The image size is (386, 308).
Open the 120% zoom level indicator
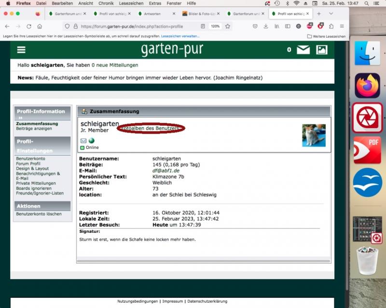[x=215, y=27]
